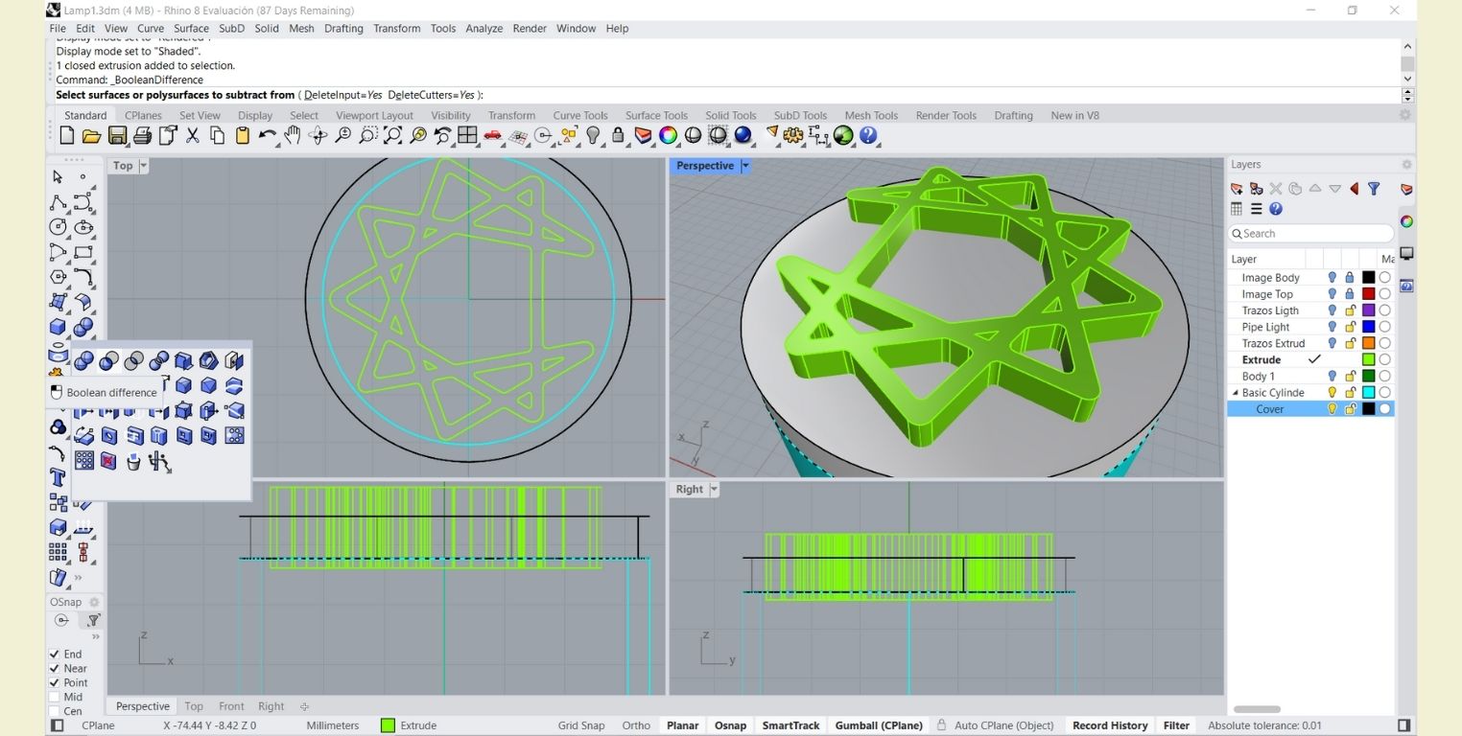Screen dimensions: 1462x736
Task: Open the Solid menu
Action: (x=267, y=29)
